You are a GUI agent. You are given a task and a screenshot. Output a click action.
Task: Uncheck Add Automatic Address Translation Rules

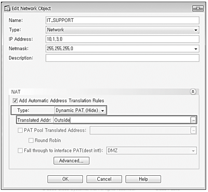click(15, 100)
